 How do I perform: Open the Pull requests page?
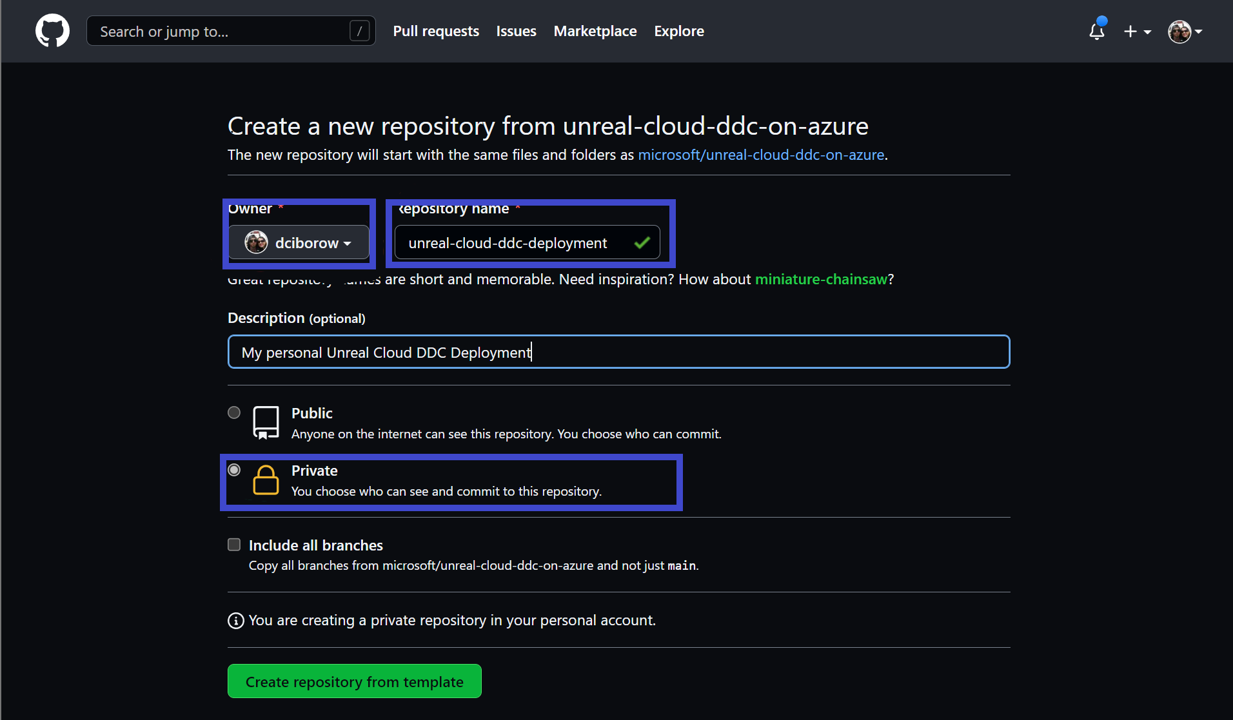[x=436, y=30]
